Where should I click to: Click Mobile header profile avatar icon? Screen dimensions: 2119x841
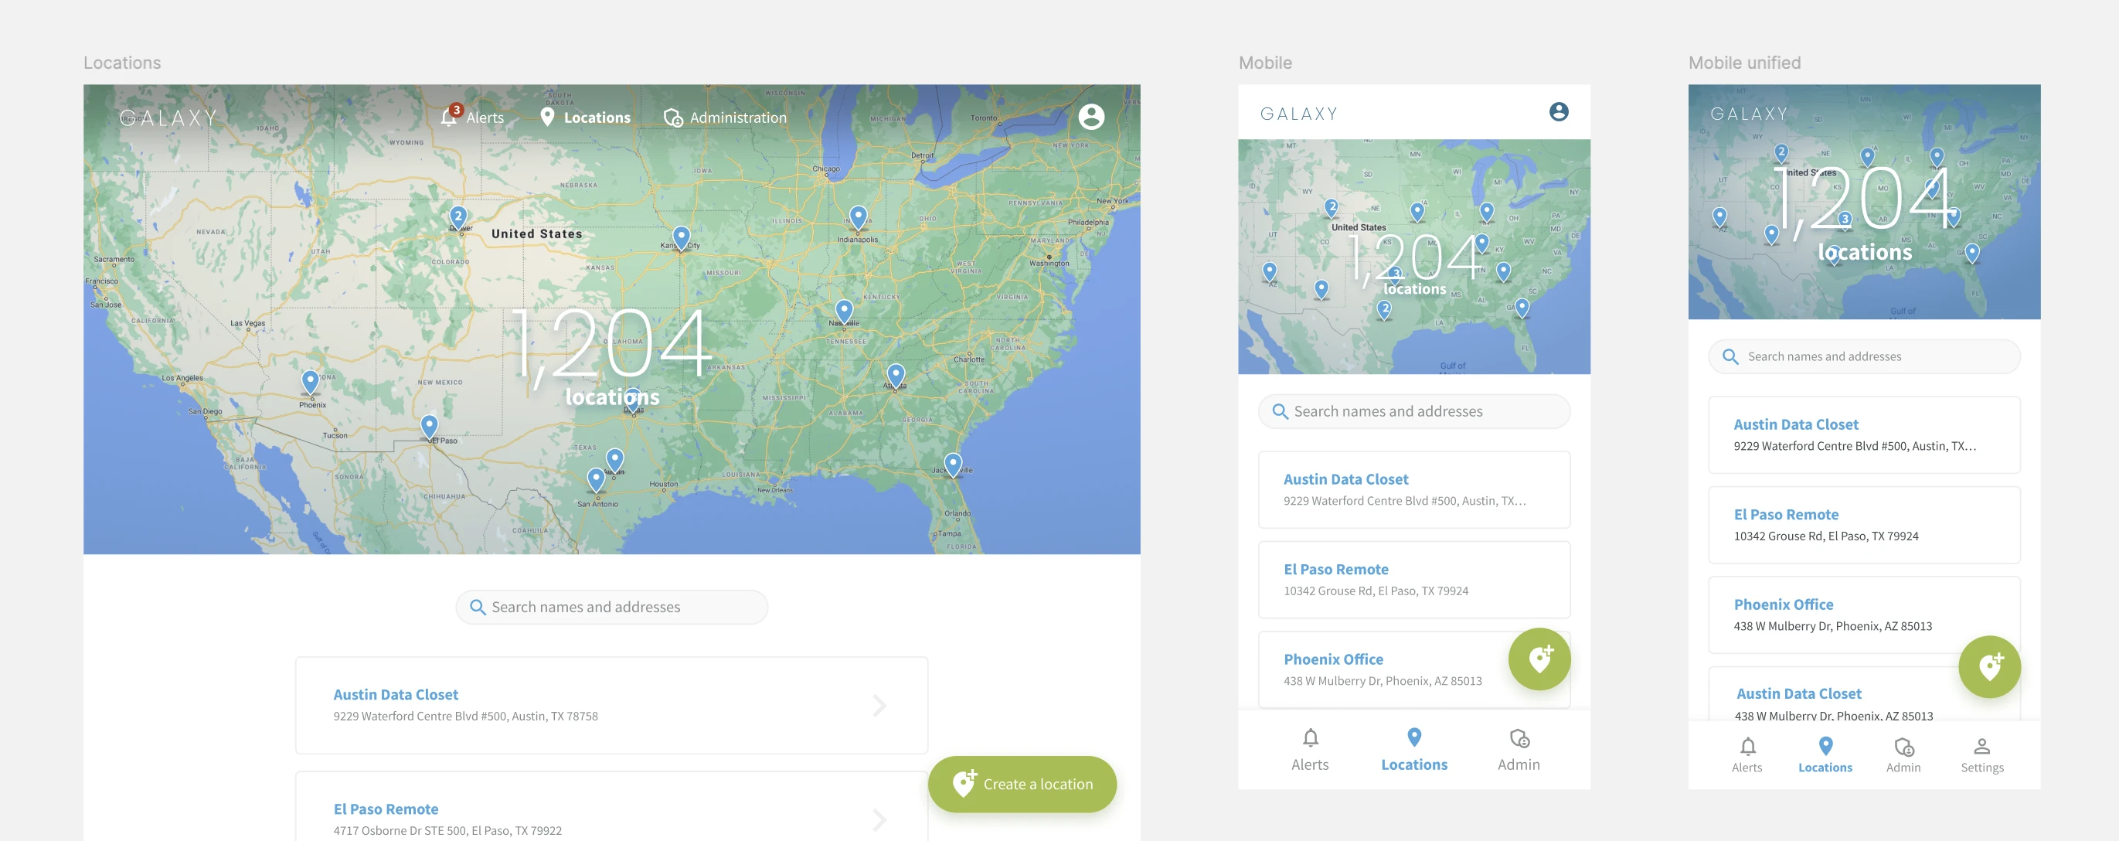point(1558,112)
